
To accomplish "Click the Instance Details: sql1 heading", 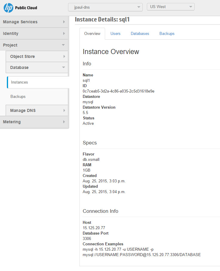I will (x=102, y=19).
